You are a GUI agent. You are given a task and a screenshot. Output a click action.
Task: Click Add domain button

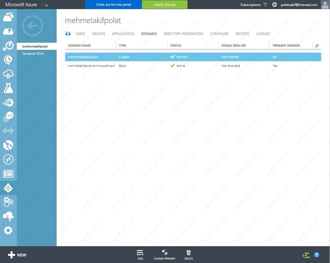tap(140, 255)
